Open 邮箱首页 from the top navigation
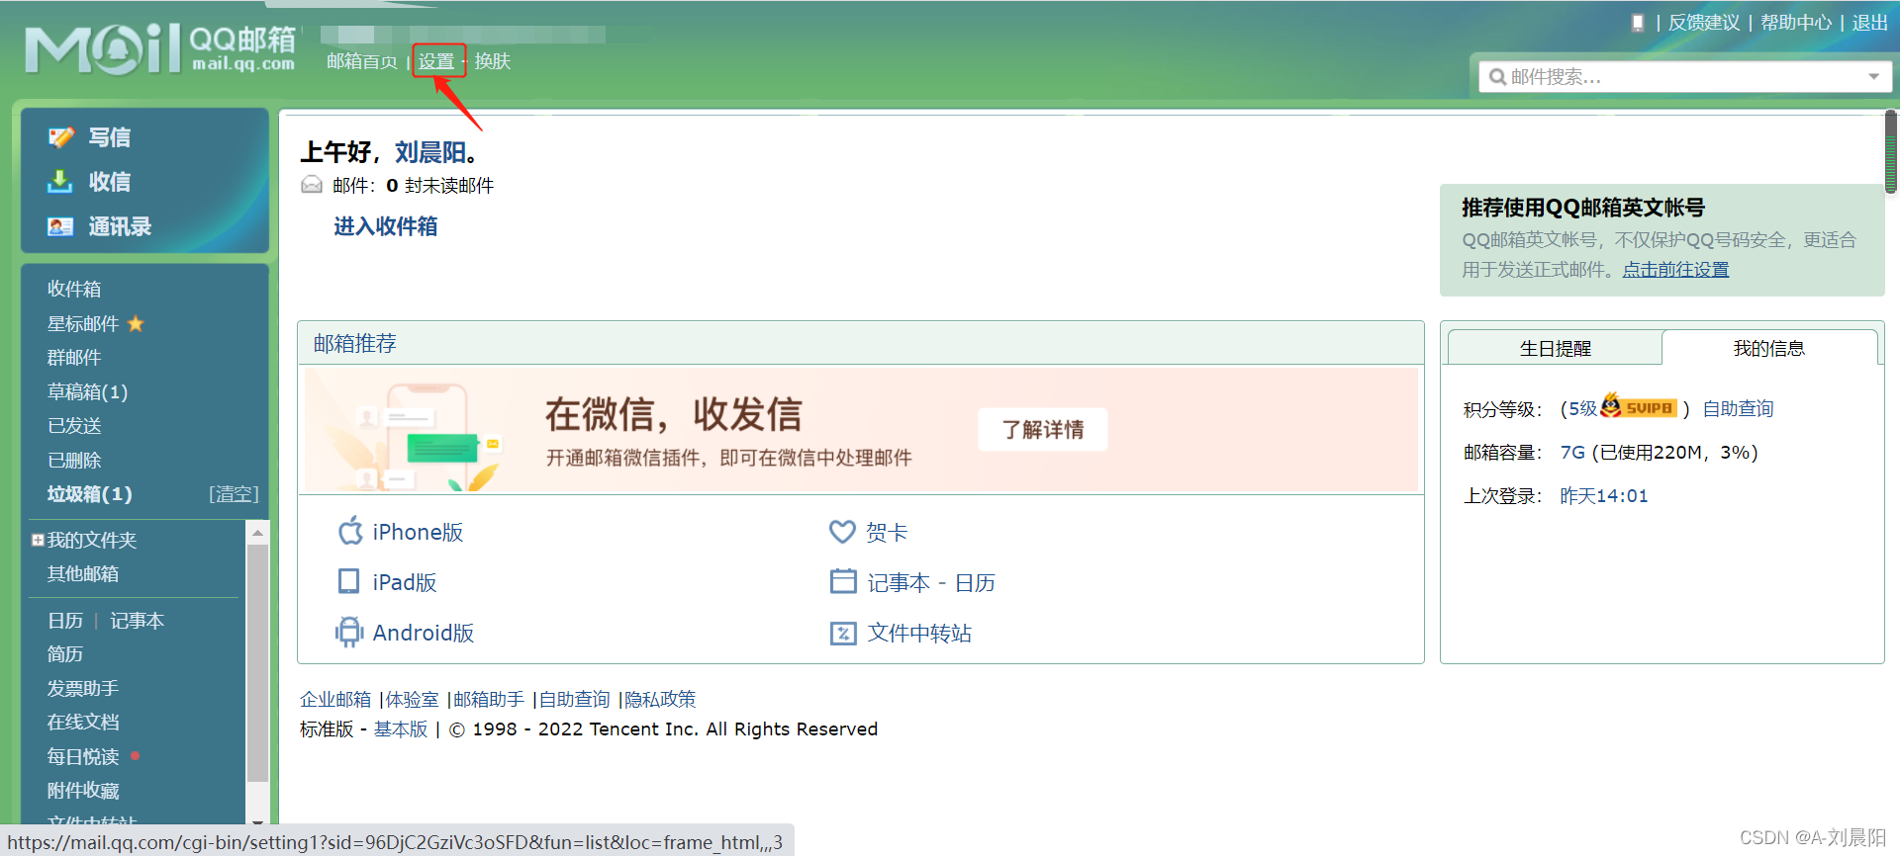This screenshot has height=856, width=1900. pos(362,61)
